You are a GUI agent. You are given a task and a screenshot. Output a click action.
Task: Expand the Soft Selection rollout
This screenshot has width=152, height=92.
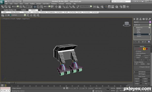click(x=142, y=72)
